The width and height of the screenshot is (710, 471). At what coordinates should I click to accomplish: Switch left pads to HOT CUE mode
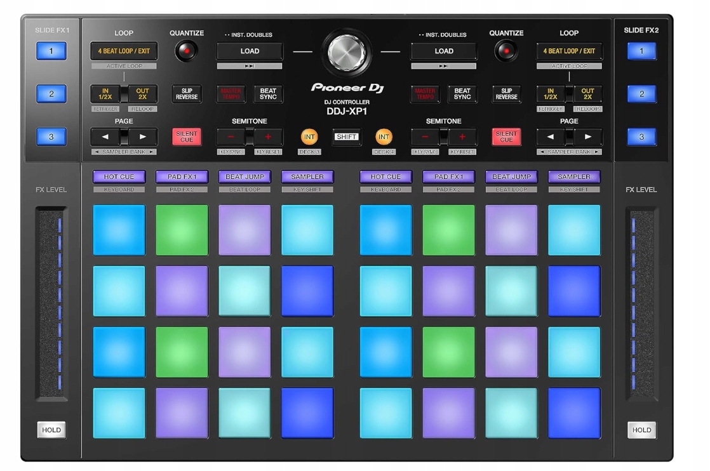119,177
